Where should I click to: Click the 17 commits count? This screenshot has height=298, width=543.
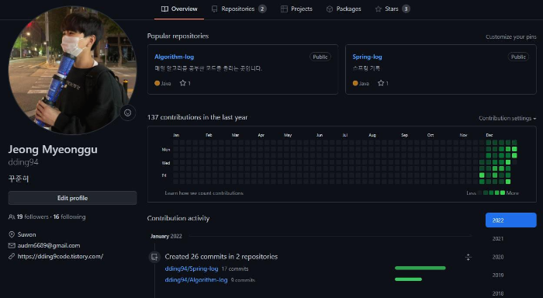tap(235, 269)
